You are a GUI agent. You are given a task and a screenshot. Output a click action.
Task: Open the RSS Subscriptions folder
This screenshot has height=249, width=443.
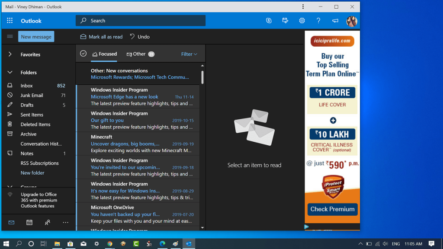click(x=39, y=163)
